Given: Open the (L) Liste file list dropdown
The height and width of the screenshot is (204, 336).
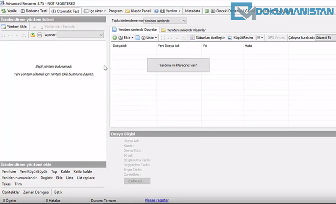Looking at the screenshot, I should tap(146, 38).
